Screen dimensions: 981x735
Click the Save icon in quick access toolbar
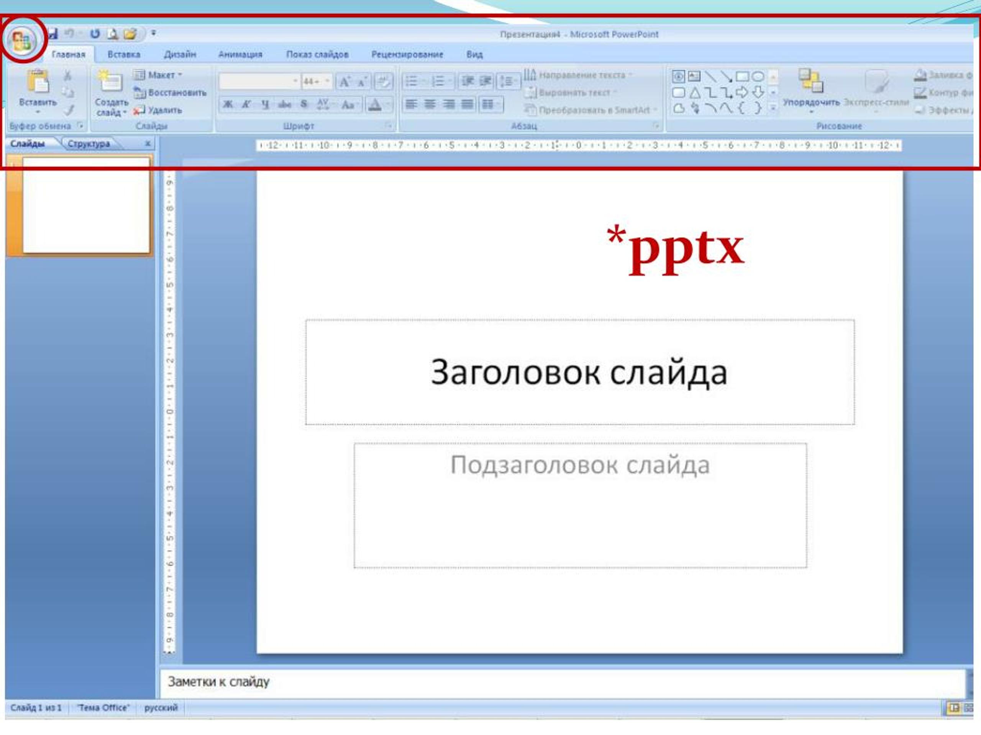click(x=53, y=34)
